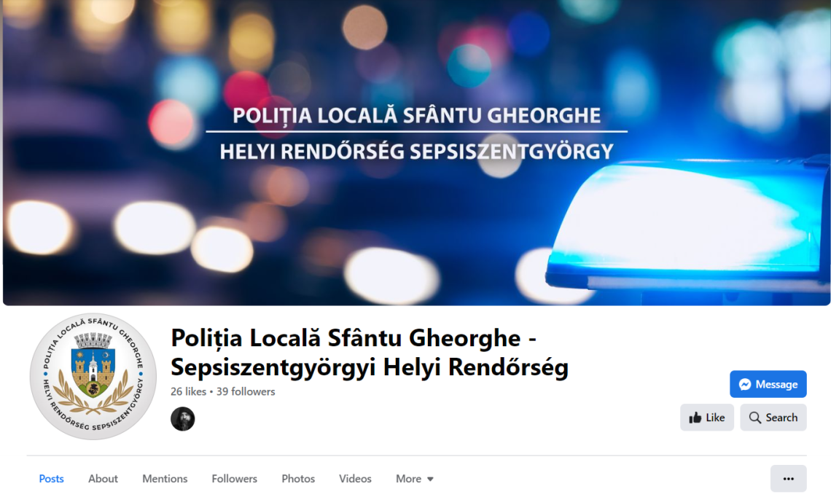The image size is (831, 497).
Task: Open the police lights cover photo
Action: pyautogui.click(x=416, y=152)
